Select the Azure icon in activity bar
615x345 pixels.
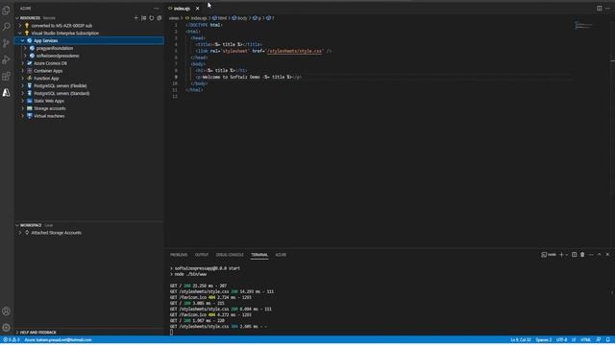coord(7,92)
